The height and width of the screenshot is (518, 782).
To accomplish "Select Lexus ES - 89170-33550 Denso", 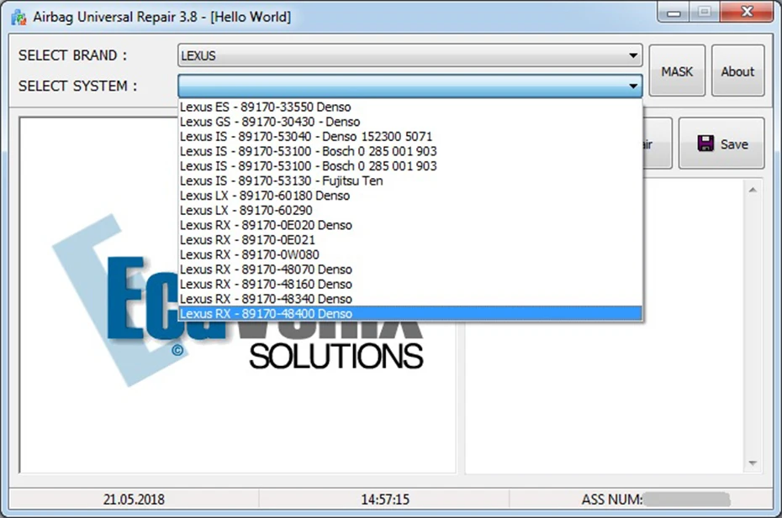I will coord(410,107).
